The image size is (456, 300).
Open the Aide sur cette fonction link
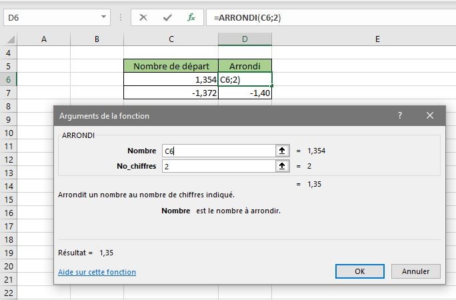(x=97, y=272)
